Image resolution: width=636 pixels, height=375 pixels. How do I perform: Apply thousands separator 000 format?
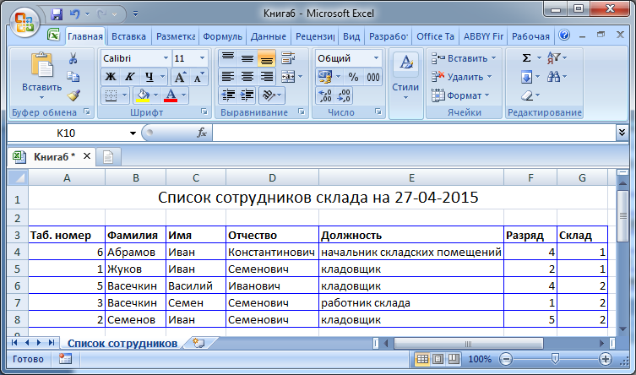pyautogui.click(x=372, y=77)
